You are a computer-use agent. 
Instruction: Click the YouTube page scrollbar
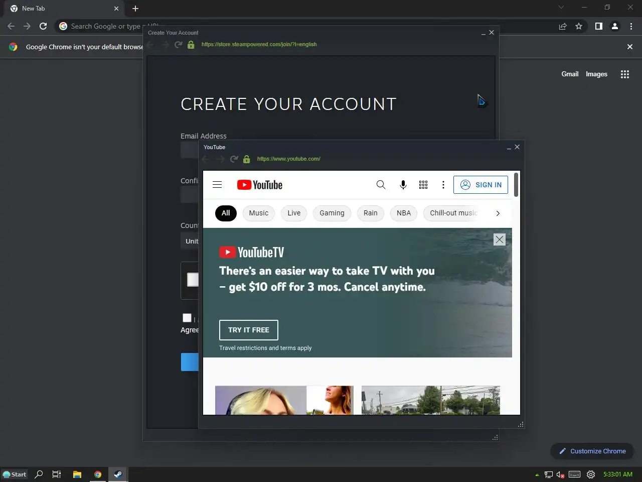[x=516, y=185]
